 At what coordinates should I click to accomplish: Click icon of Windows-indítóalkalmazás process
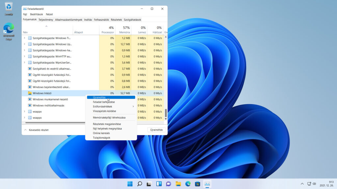point(30,105)
